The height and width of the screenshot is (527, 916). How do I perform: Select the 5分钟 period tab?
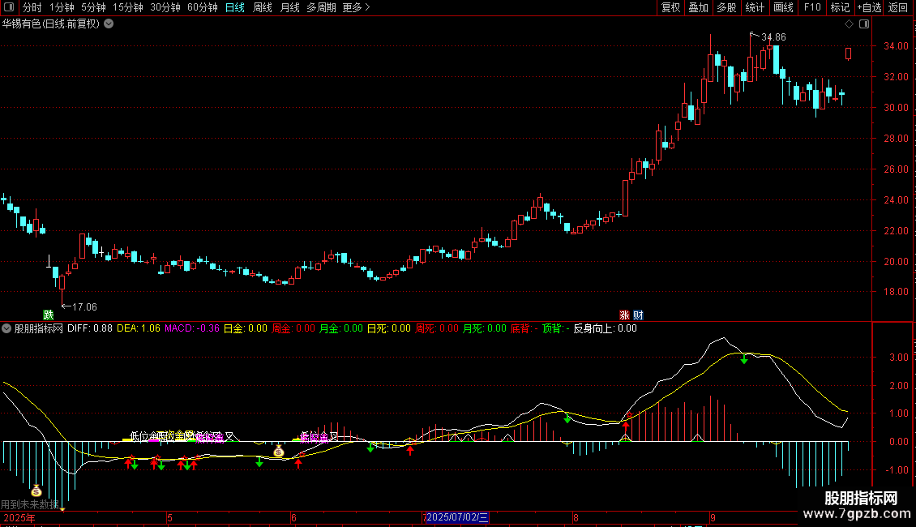[x=93, y=7]
